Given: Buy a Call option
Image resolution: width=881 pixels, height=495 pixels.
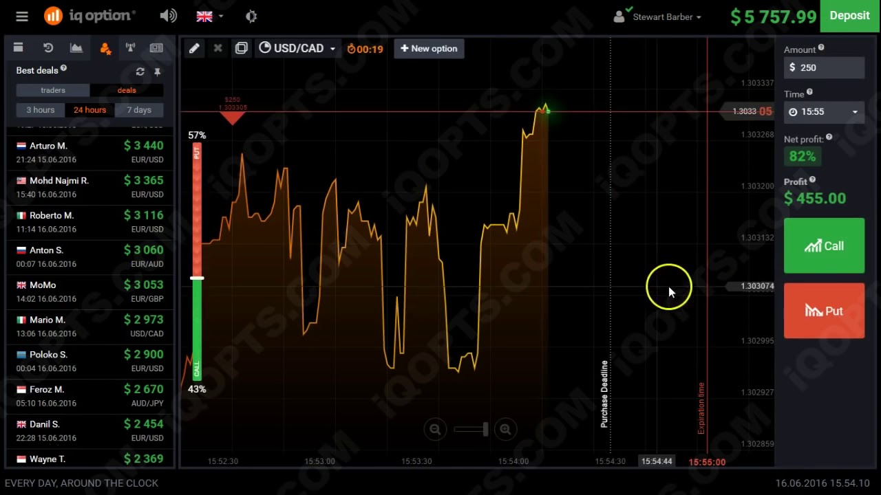Looking at the screenshot, I should click(x=824, y=246).
